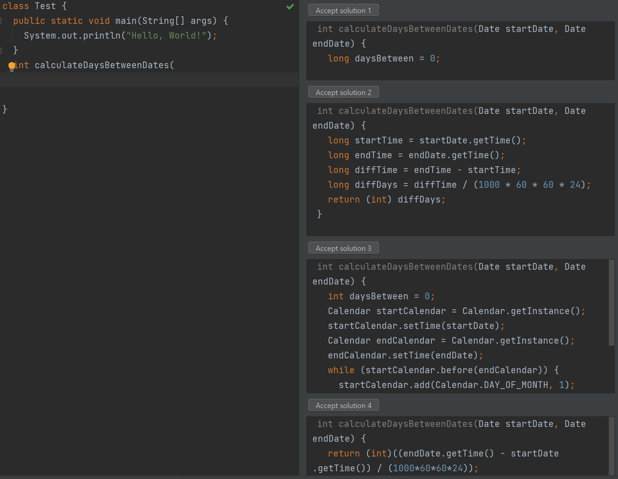This screenshot has height=479, width=618.
Task: Click the Accept solution 3 button
Action: point(343,248)
